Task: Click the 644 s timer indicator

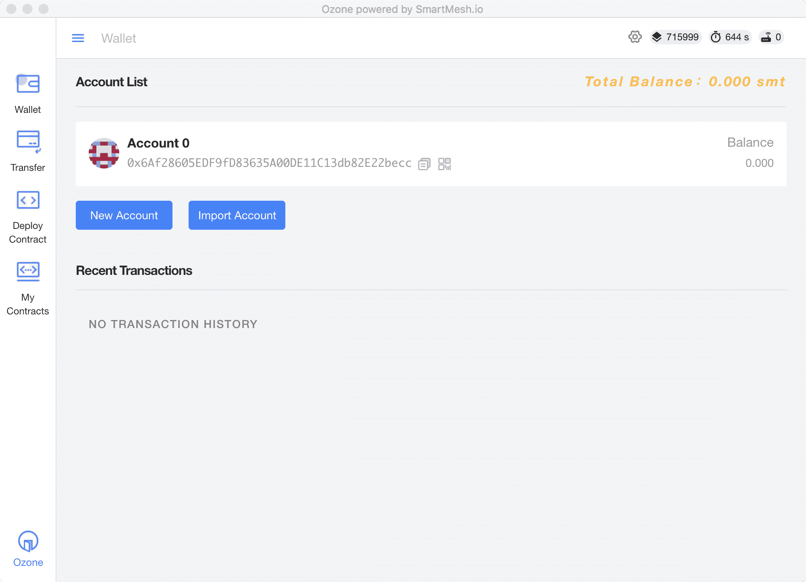Action: tap(730, 37)
